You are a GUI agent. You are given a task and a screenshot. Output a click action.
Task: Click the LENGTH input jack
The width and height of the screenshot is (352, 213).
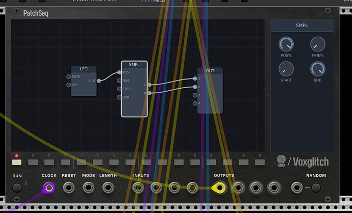pyautogui.click(x=108, y=188)
